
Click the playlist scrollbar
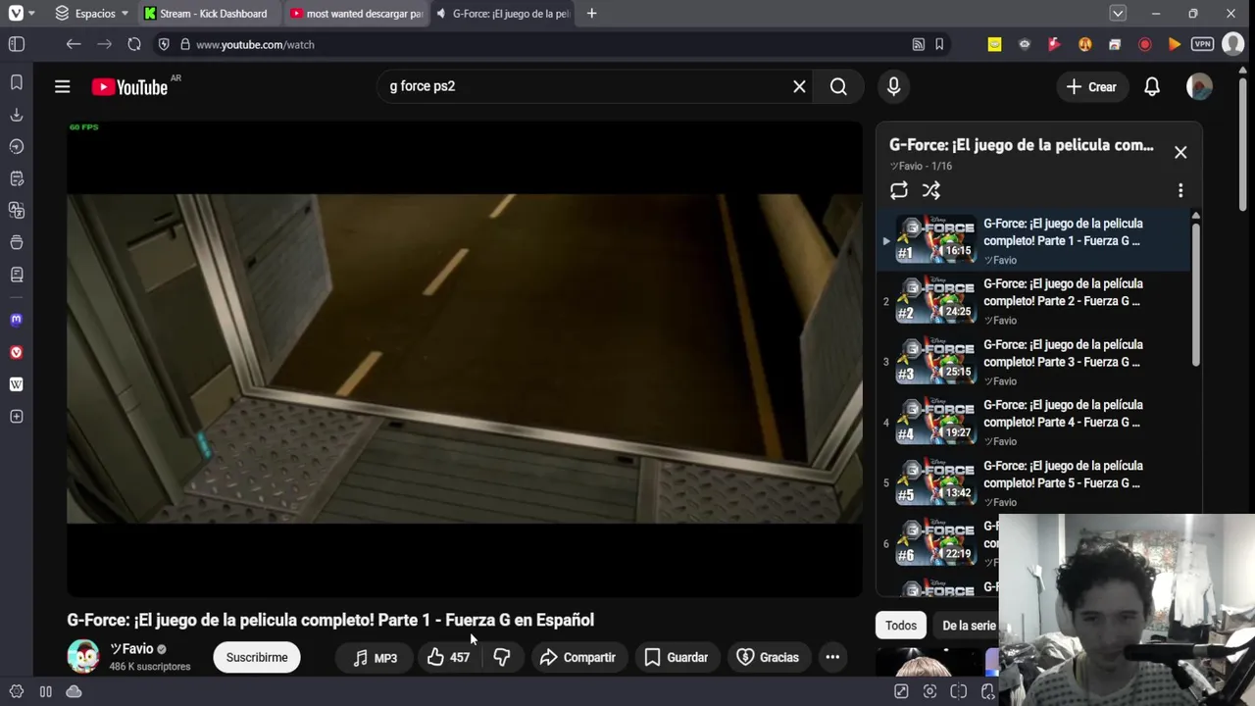(1196, 294)
